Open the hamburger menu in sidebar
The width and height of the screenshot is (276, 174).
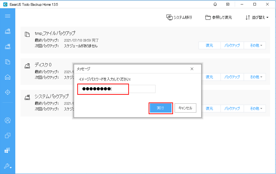coord(8,16)
